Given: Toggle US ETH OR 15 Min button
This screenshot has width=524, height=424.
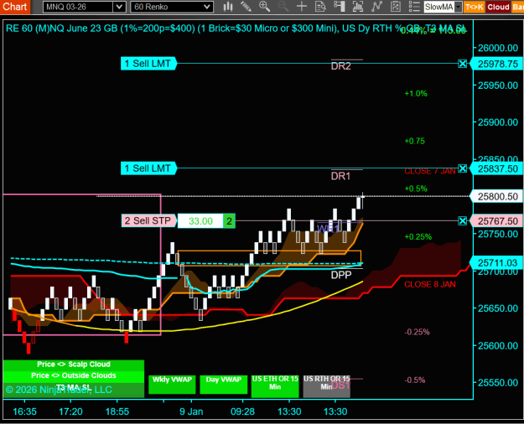Looking at the screenshot, I should (x=275, y=386).
